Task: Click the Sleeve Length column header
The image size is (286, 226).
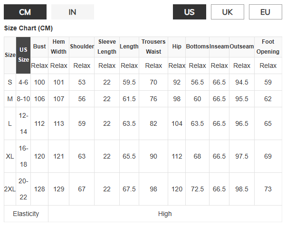Action: [x=107, y=47]
